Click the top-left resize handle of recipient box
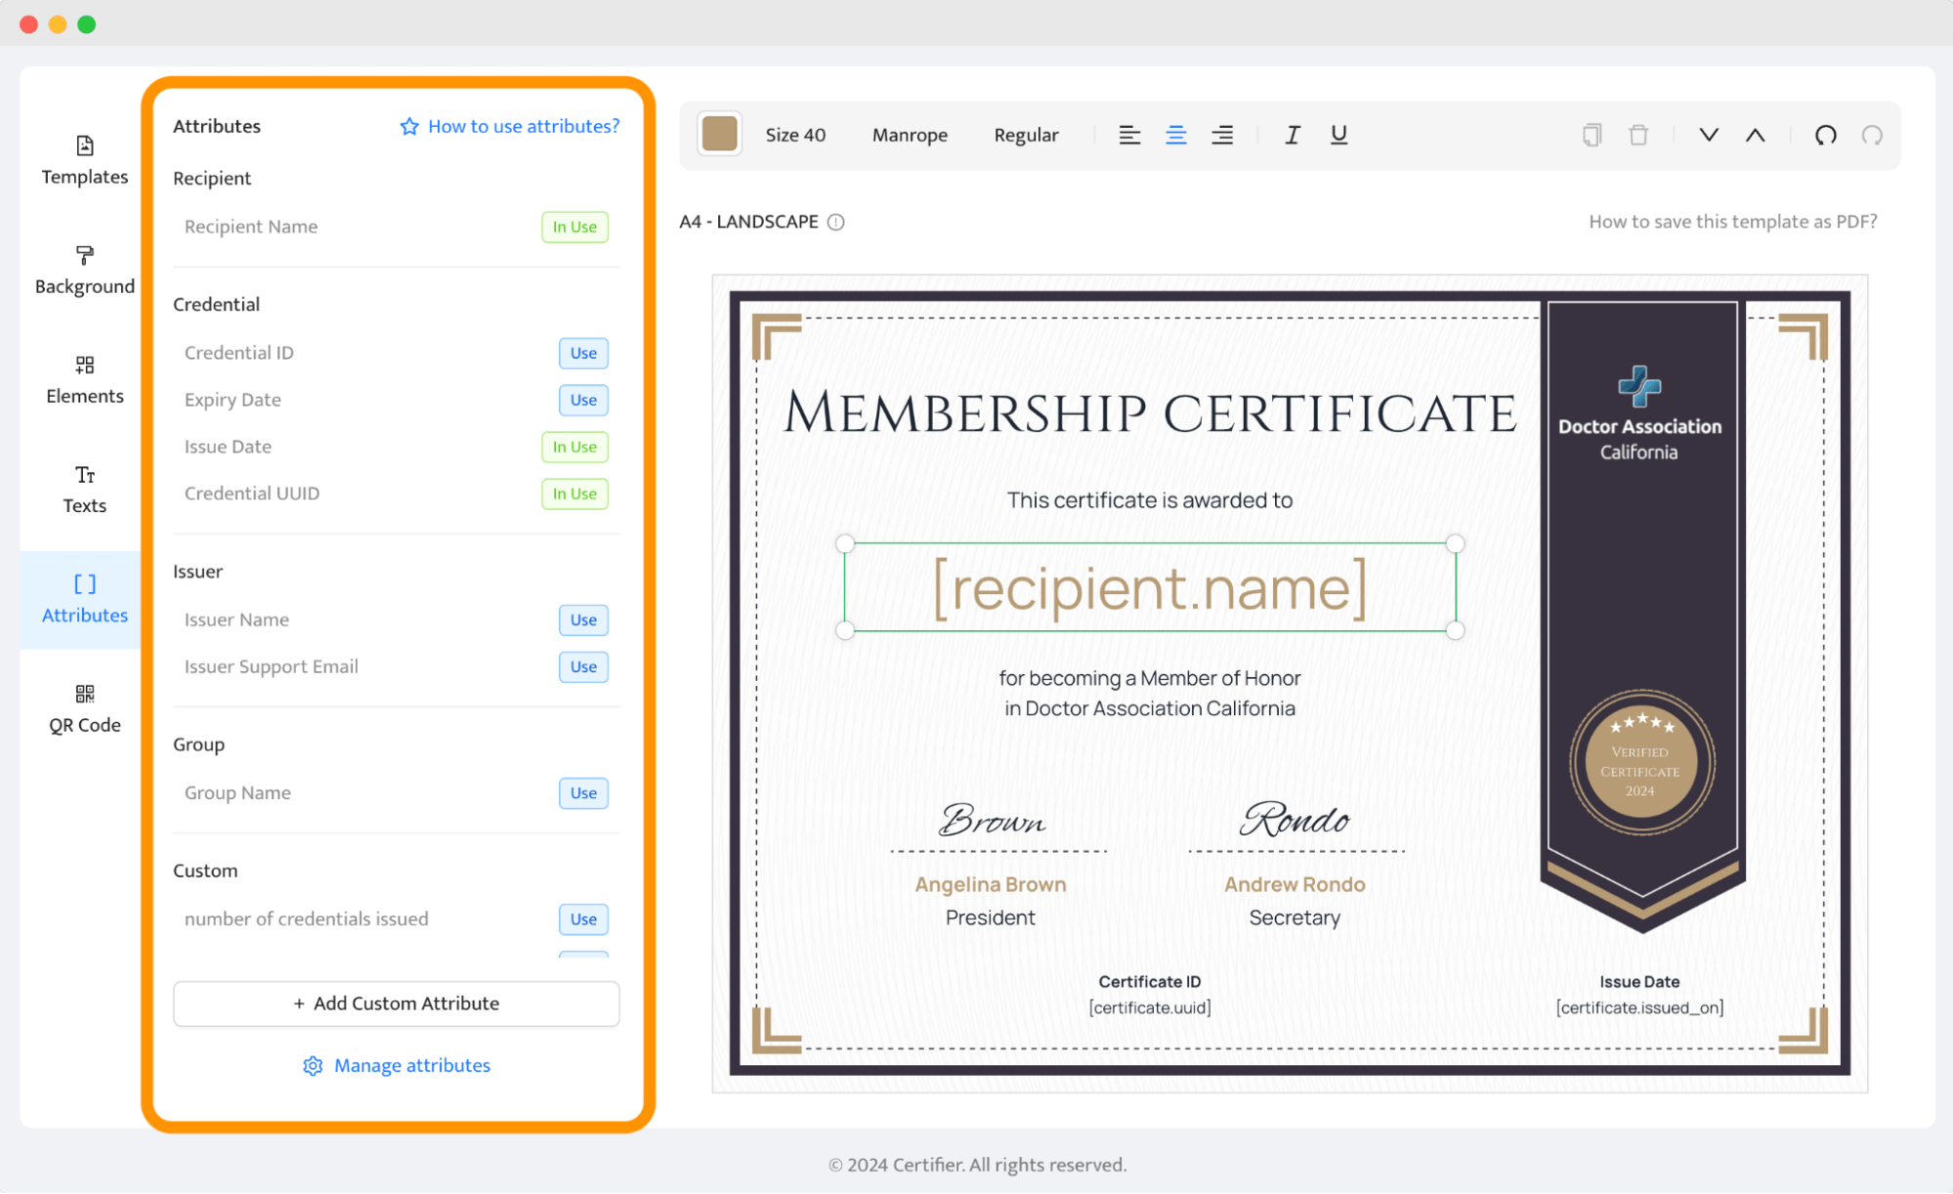 click(845, 543)
